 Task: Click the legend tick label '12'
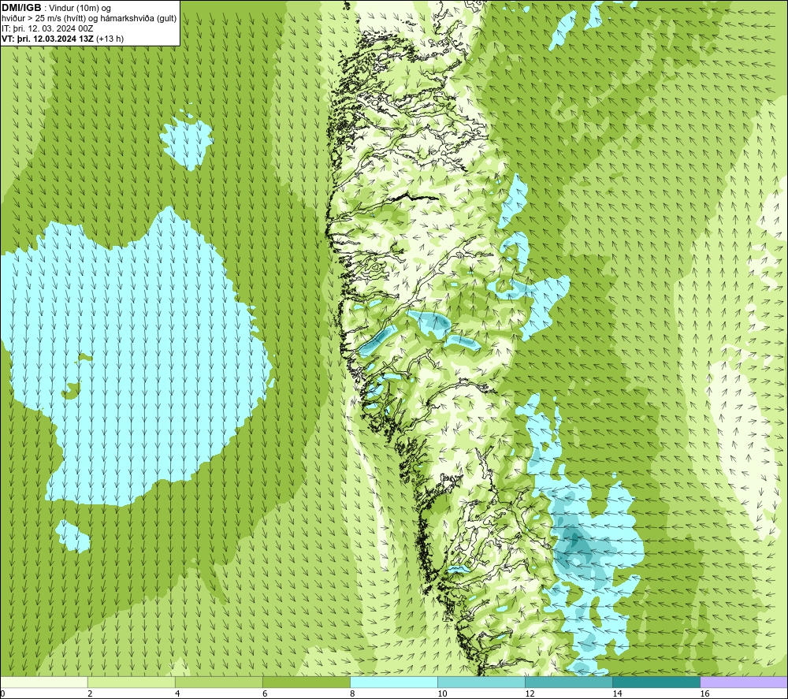530,693
